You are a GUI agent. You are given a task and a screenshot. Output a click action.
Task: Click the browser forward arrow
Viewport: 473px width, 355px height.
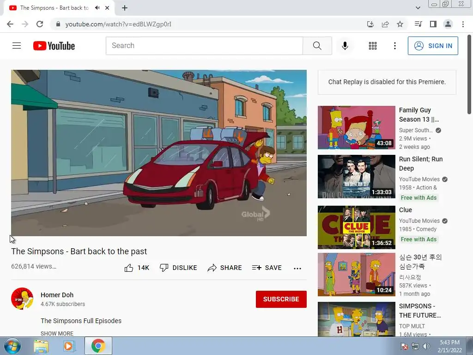[x=25, y=24]
